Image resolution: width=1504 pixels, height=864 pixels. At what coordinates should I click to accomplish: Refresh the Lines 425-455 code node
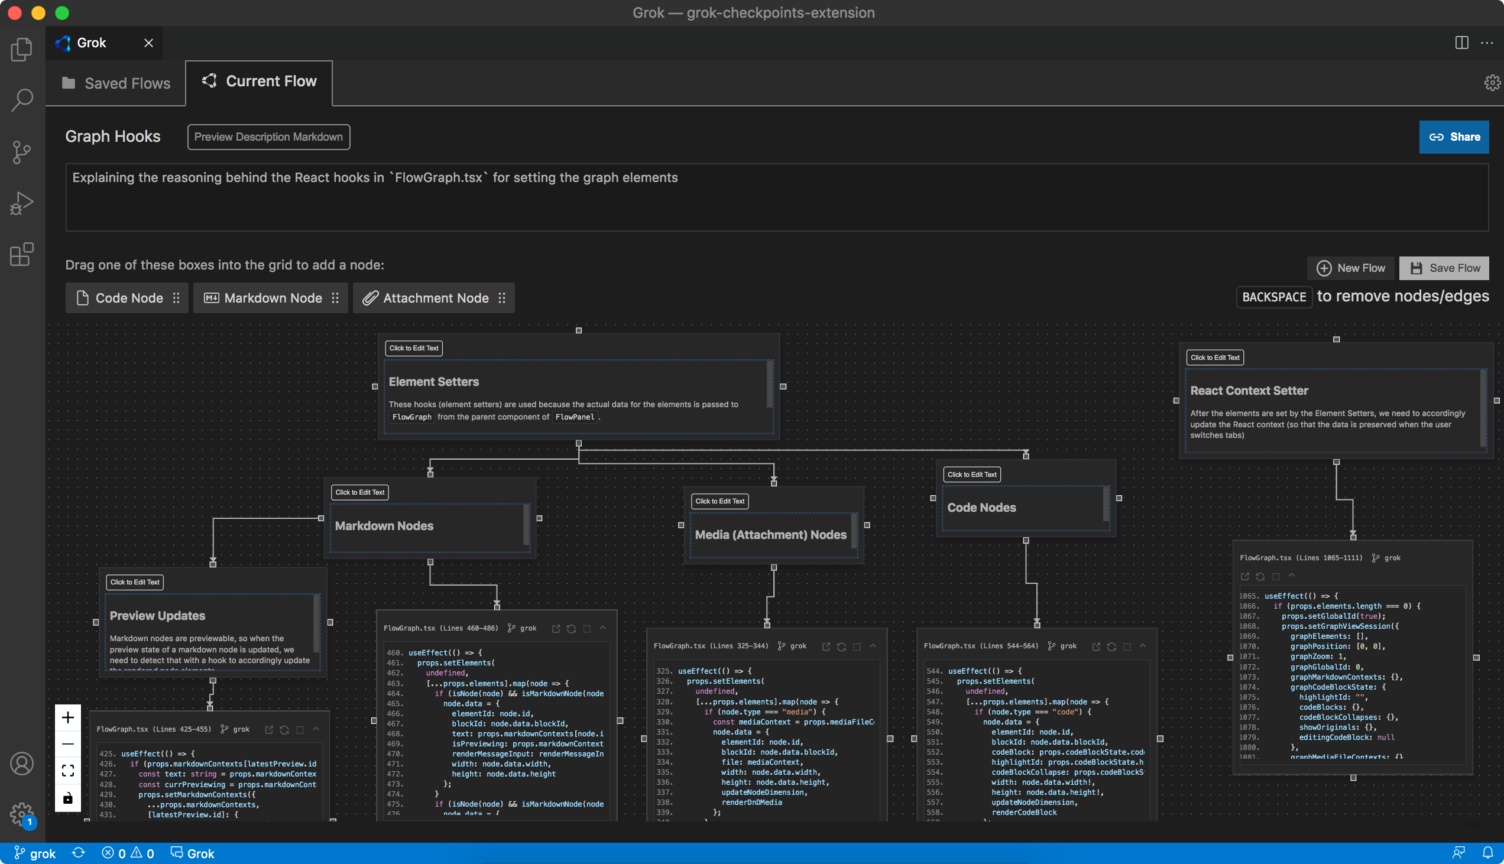click(284, 730)
